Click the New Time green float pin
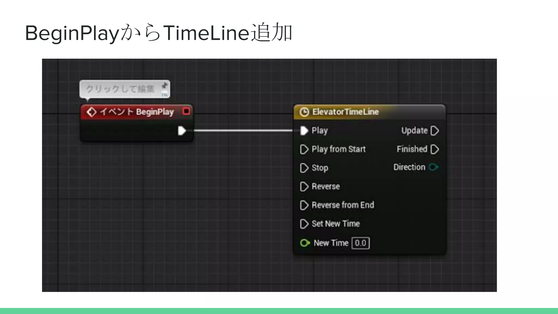The height and width of the screenshot is (314, 558). (x=305, y=243)
